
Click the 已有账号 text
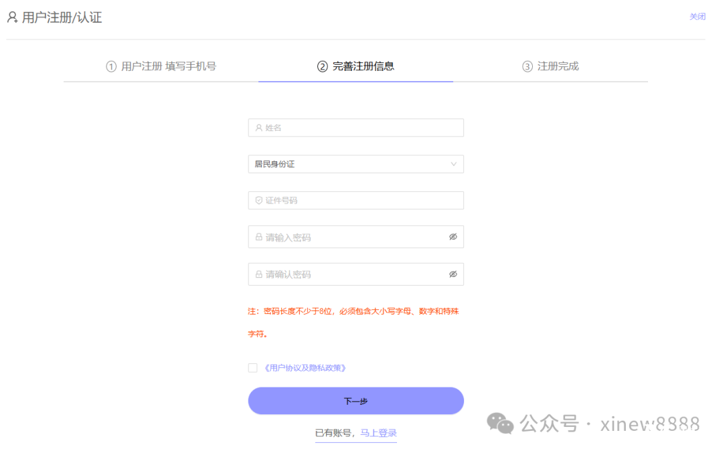(x=333, y=433)
